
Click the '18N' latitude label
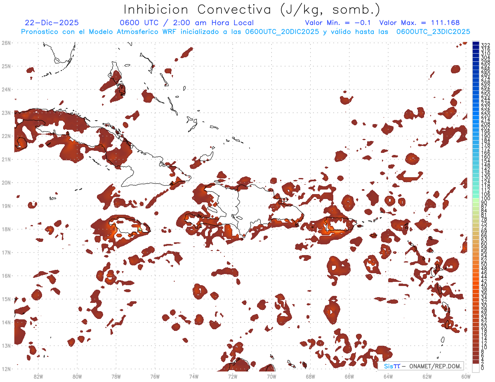point(6,229)
